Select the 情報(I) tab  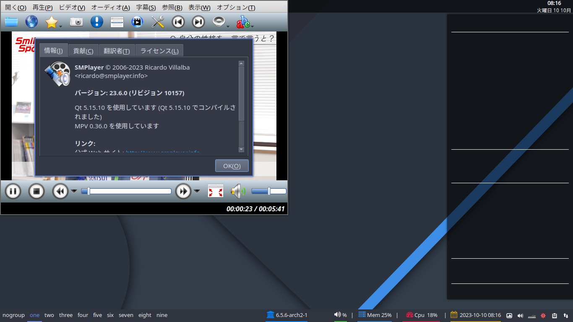pos(54,50)
